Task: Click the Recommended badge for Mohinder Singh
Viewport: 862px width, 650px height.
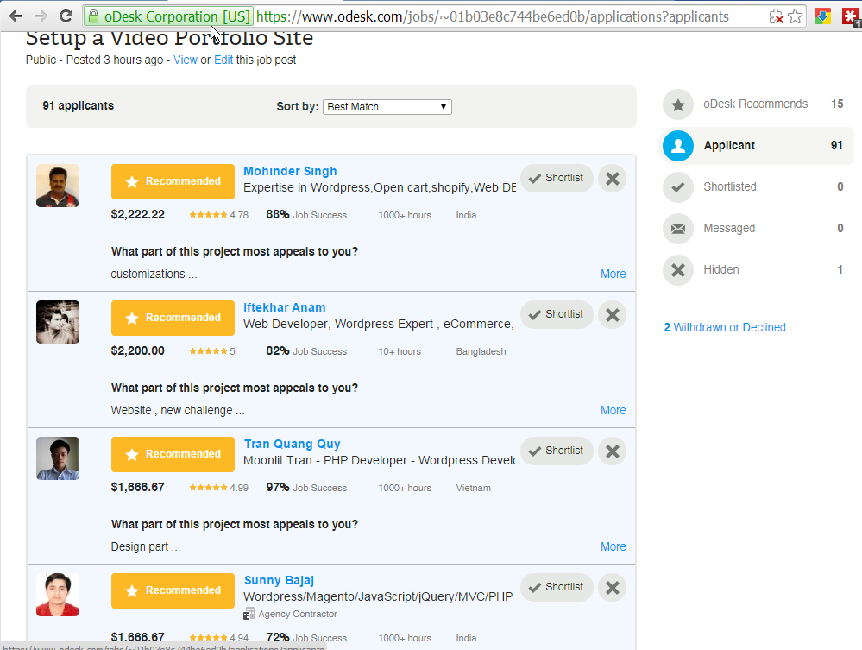Action: 173,181
